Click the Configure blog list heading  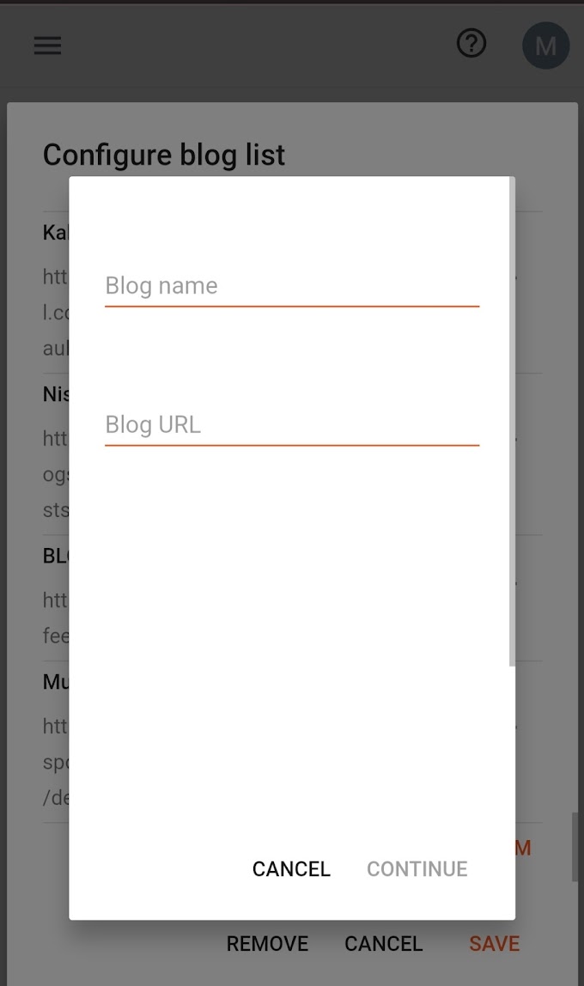(163, 155)
